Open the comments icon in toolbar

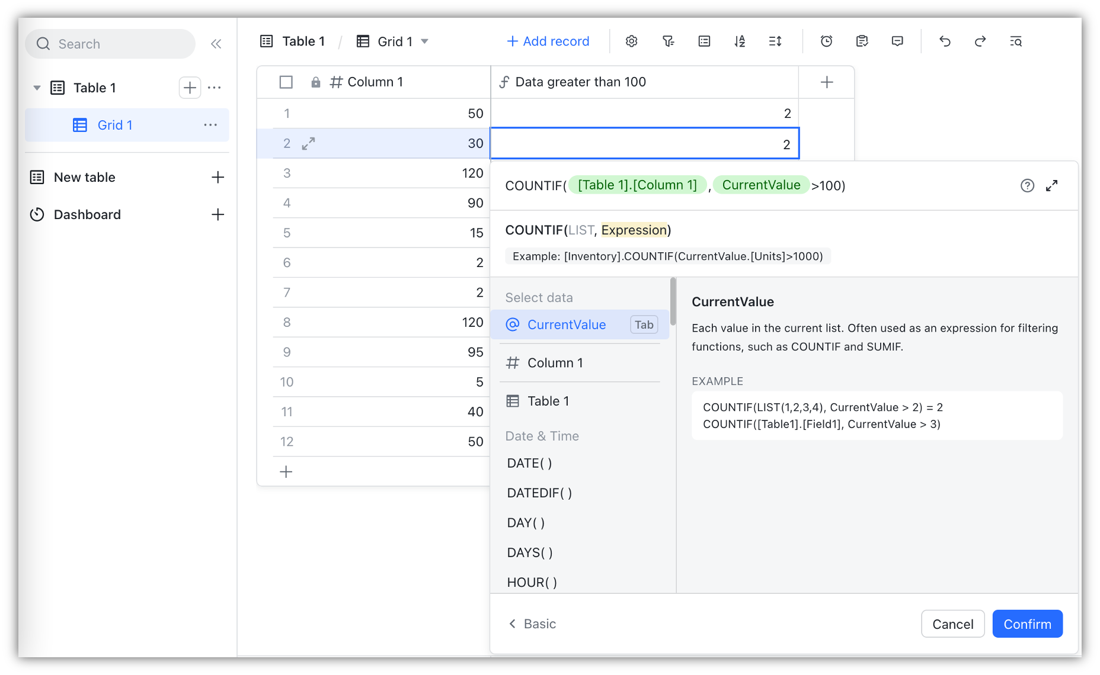[897, 41]
